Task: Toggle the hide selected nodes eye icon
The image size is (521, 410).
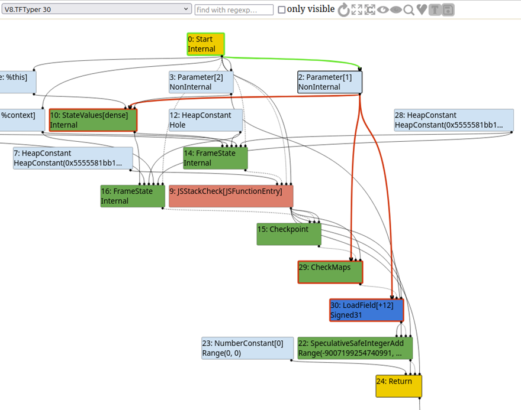Action: click(395, 9)
